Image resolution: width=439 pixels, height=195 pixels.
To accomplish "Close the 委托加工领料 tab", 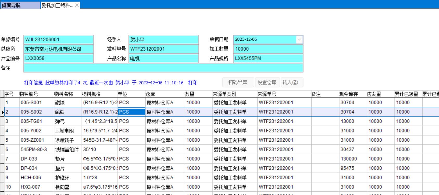I will [x=77, y=5].
